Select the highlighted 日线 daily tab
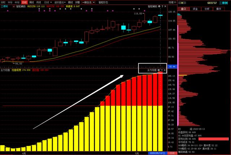The height and width of the screenshot is (155, 231). click(x=24, y=3)
